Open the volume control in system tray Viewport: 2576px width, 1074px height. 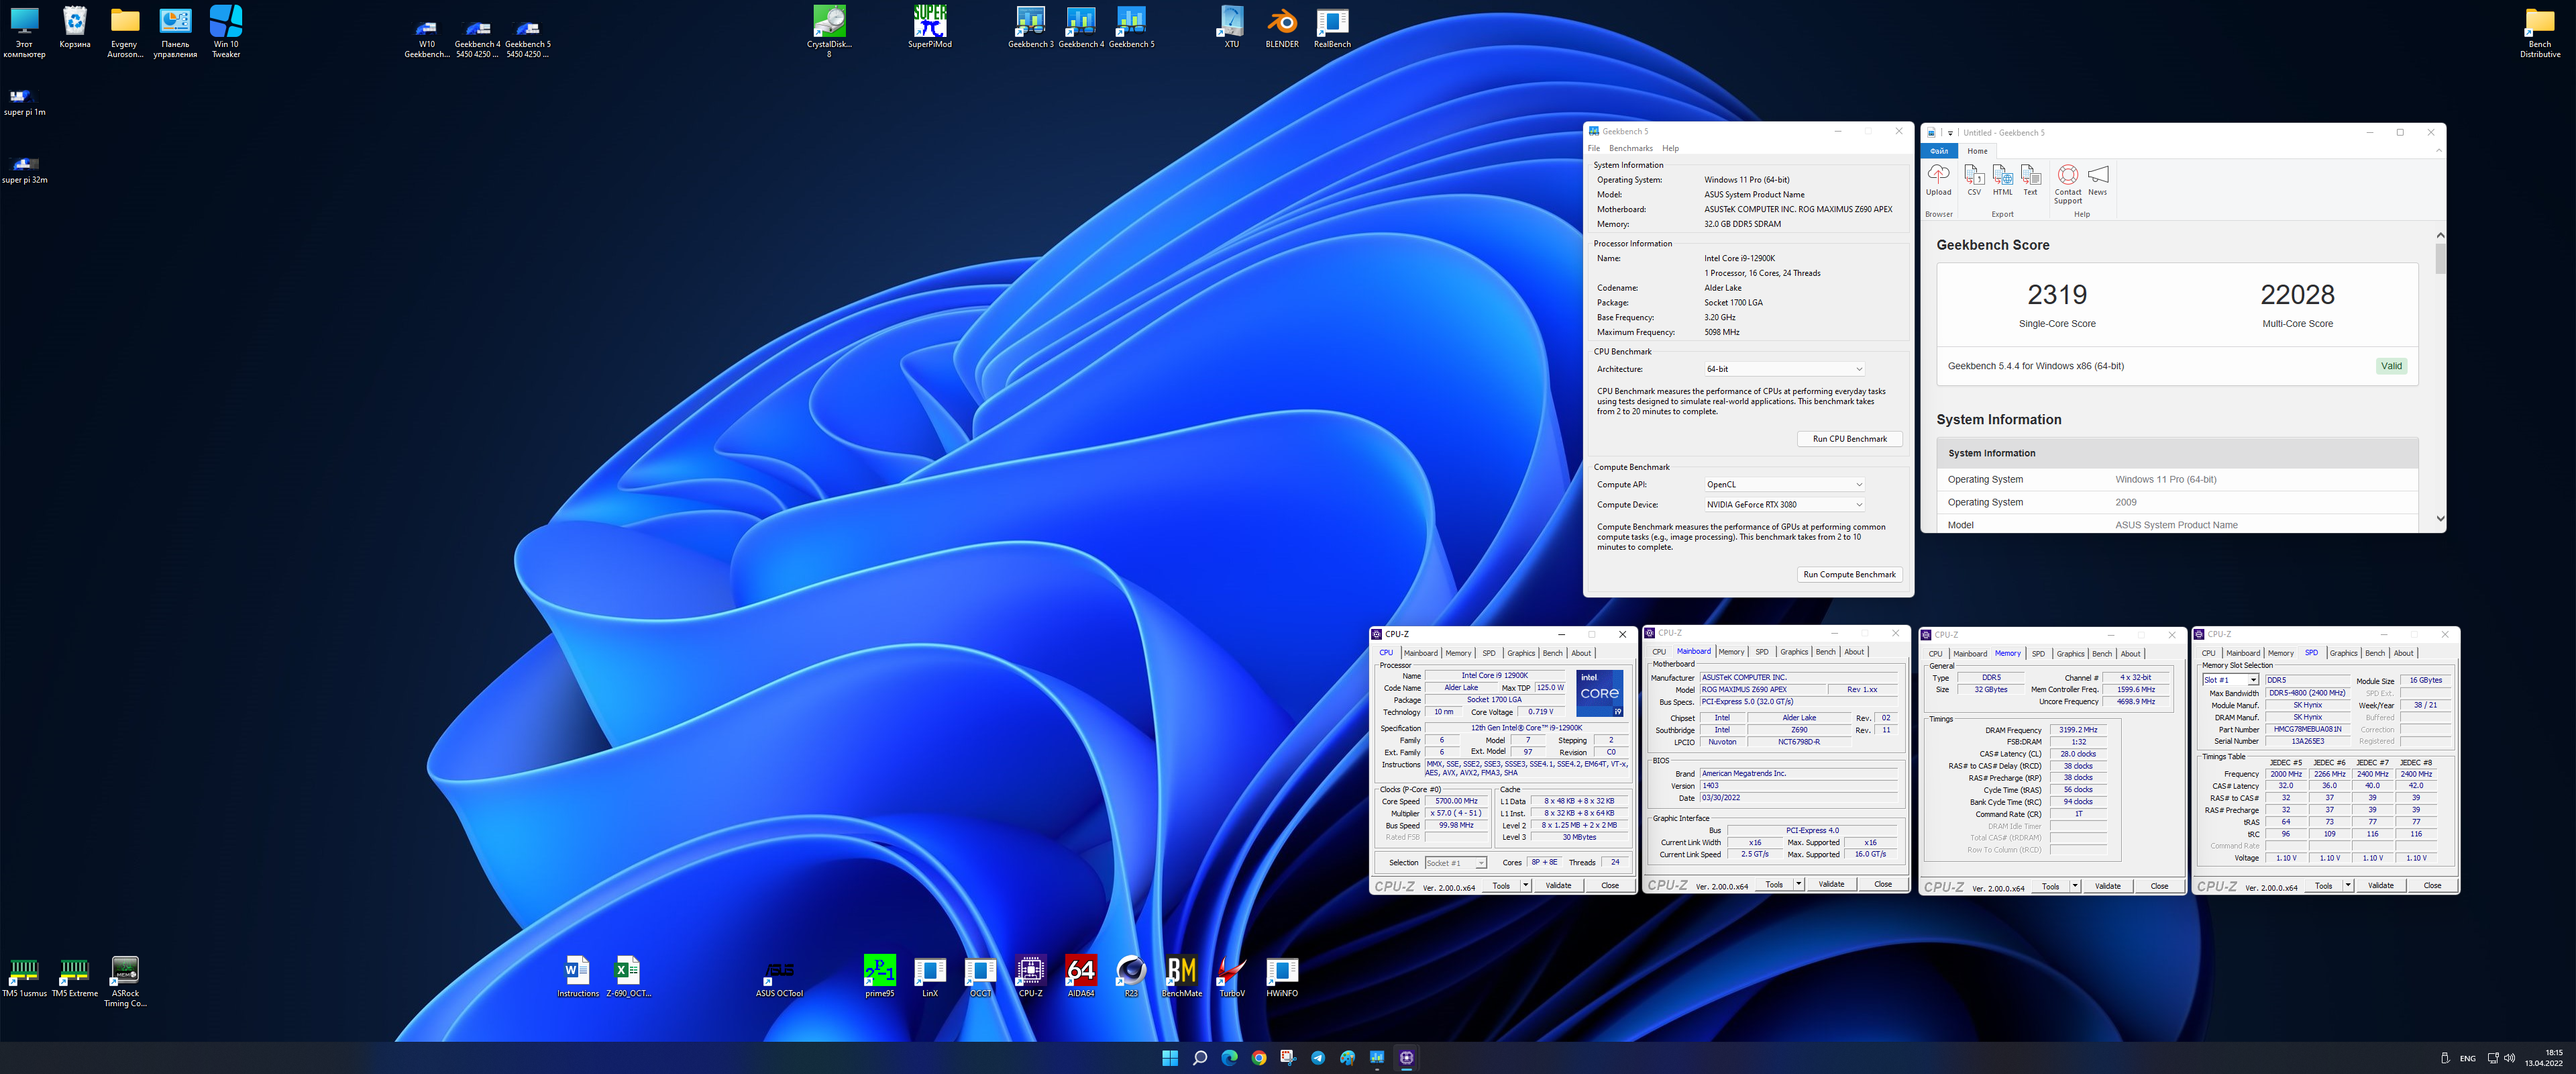click(2509, 1058)
